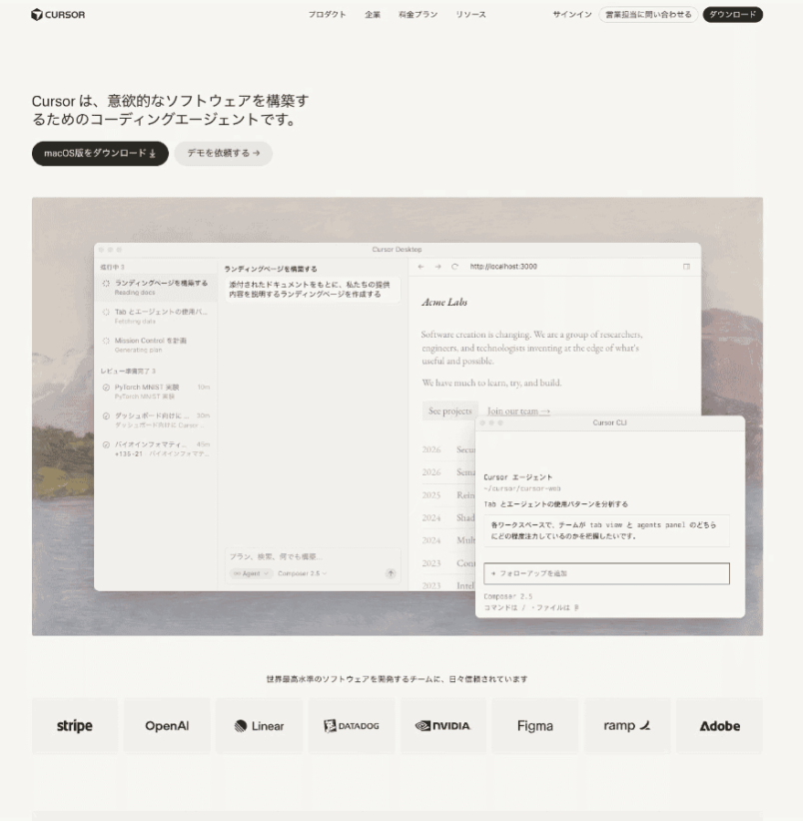Click the ramp logo card

tap(627, 726)
